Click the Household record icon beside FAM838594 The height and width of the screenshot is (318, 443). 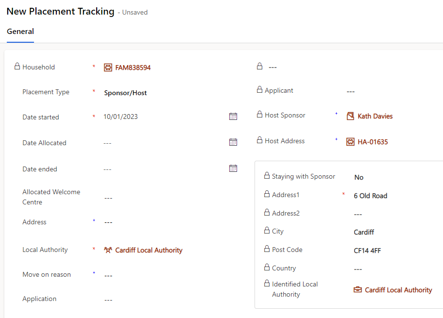pos(107,67)
